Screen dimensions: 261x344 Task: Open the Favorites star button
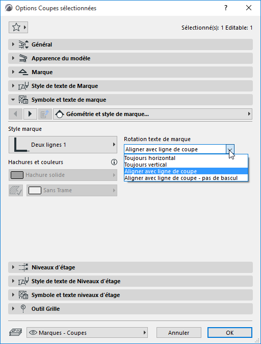click(x=18, y=28)
